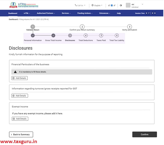Open the Grievances menu
The height and width of the screenshot is (145, 164).
105,13
